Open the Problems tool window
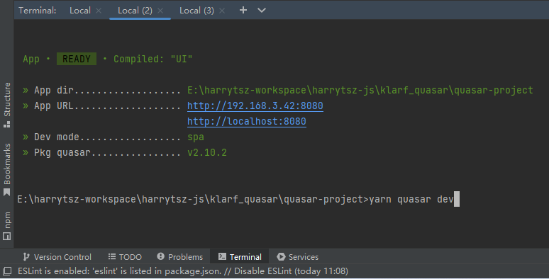 [x=180, y=257]
